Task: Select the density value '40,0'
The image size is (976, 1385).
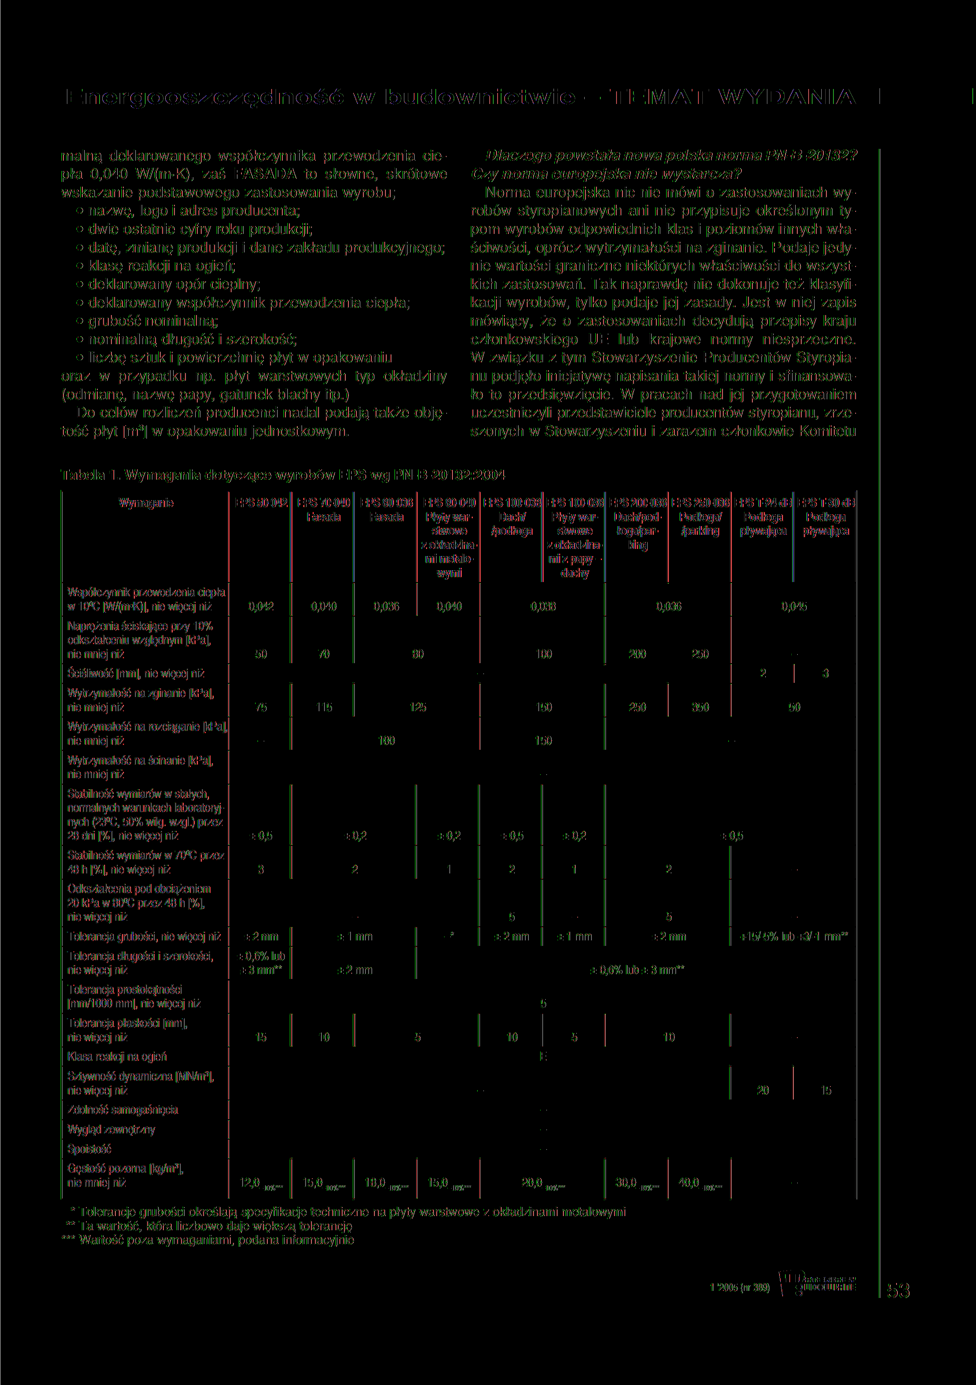Action: click(689, 1183)
